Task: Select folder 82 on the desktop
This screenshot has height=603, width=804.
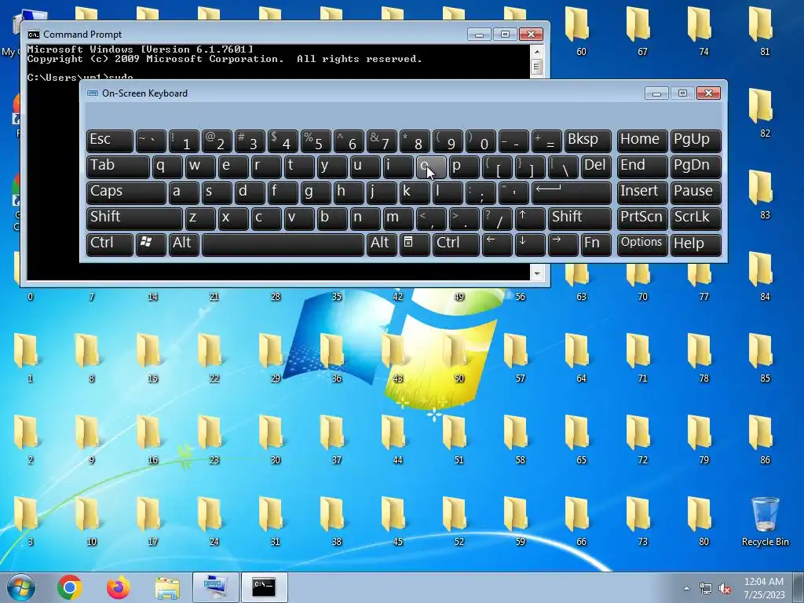Action: 762,111
